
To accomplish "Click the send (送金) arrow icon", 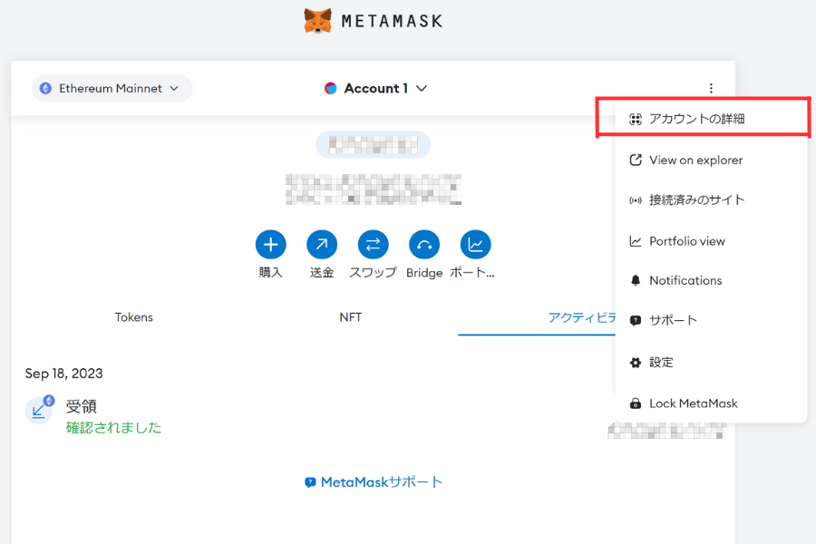I will [322, 244].
